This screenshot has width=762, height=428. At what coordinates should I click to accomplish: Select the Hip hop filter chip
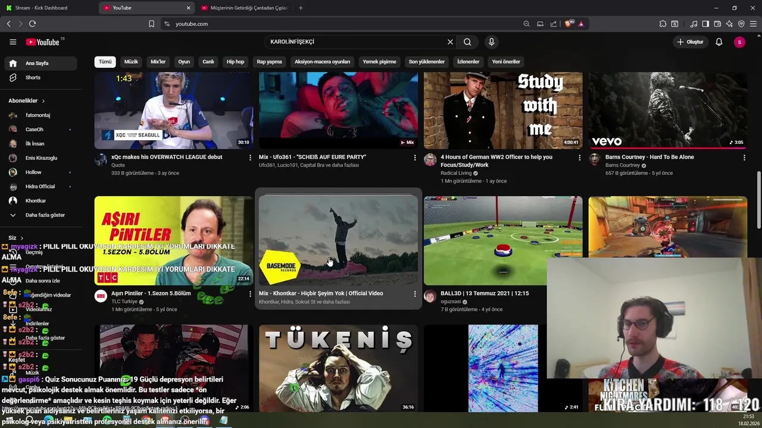(235, 62)
